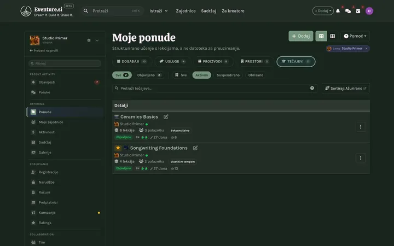Open more options for Ceramics Basics
This screenshot has height=246, width=394.
[361, 127]
